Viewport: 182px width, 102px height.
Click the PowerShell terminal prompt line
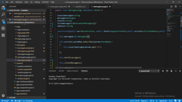click(61, 84)
